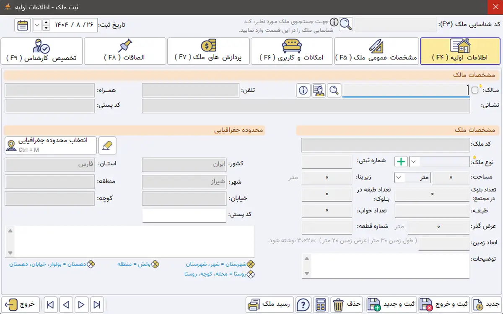The width and height of the screenshot is (503, 314).
Task: Open the owner details person icon
Action: click(319, 90)
